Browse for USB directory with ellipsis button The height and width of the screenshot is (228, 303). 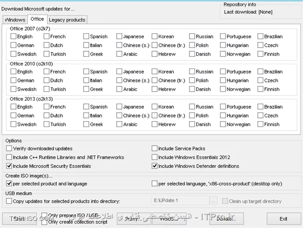(x=213, y=201)
